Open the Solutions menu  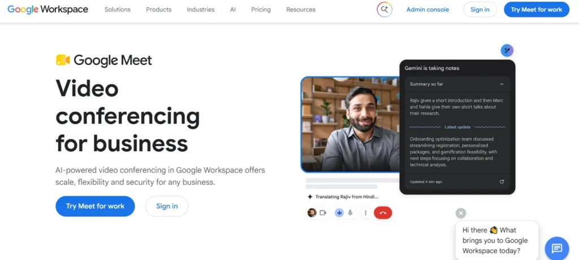click(118, 10)
